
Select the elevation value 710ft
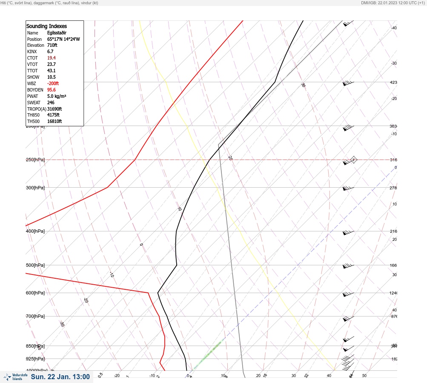click(52, 45)
